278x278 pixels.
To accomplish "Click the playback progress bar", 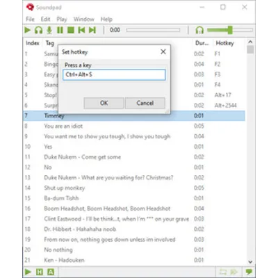I will coord(153,30).
